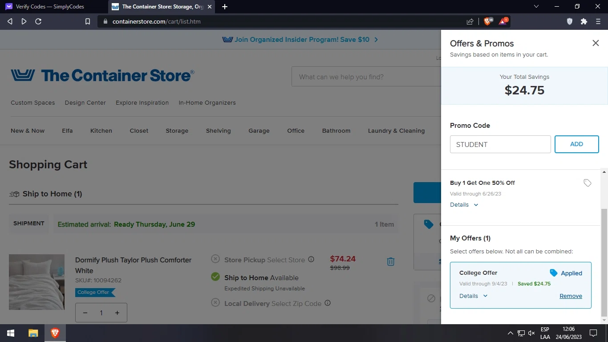The width and height of the screenshot is (608, 342).
Task: Open Explore Inspiration menu
Action: (142, 102)
